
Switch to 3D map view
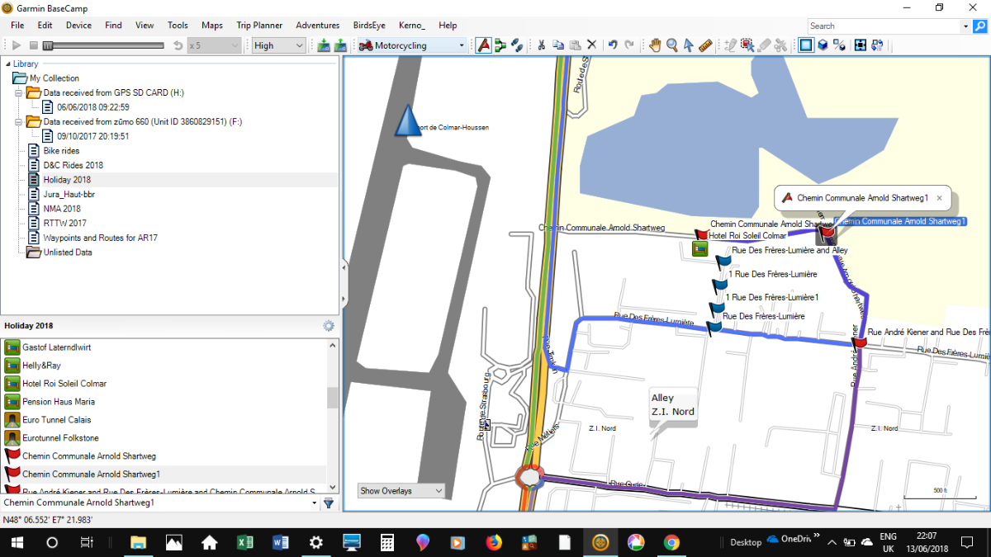click(823, 45)
